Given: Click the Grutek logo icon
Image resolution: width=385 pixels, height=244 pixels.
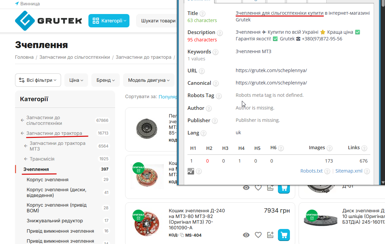Looking at the screenshot, I should [25, 21].
